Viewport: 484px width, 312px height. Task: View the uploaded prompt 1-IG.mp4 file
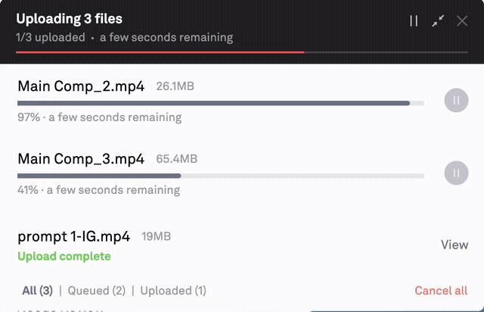point(455,245)
